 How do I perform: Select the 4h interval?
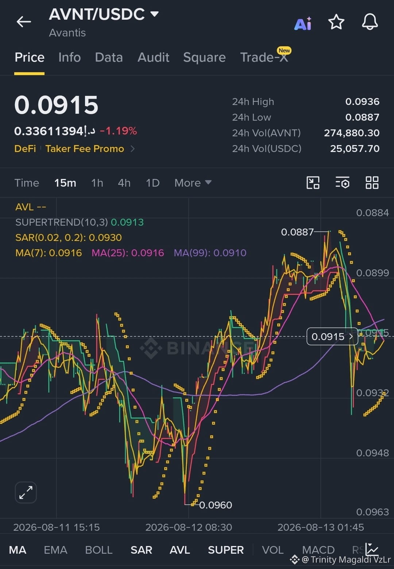[124, 183]
